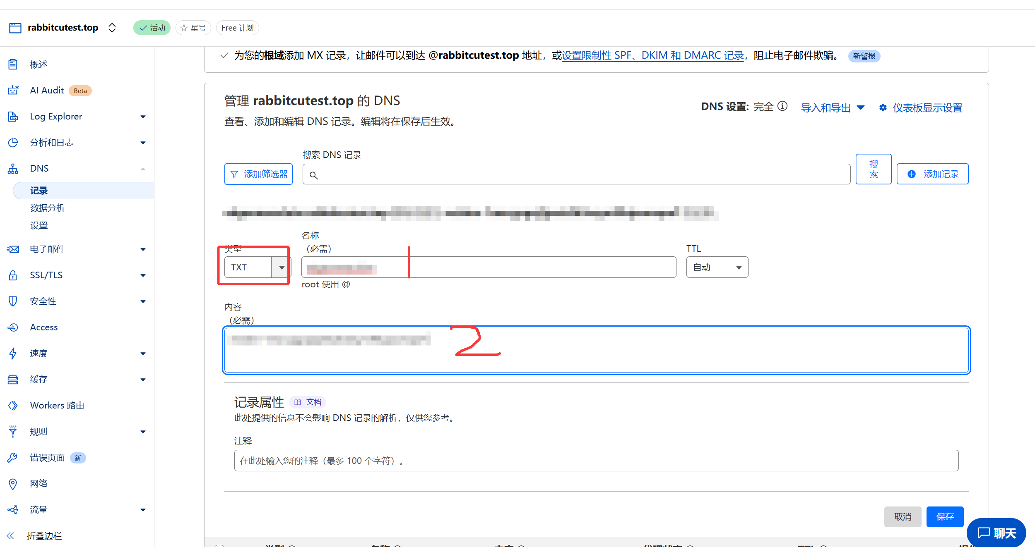Expand the 电子邮件 section arrow
The width and height of the screenshot is (1035, 547).
[143, 249]
